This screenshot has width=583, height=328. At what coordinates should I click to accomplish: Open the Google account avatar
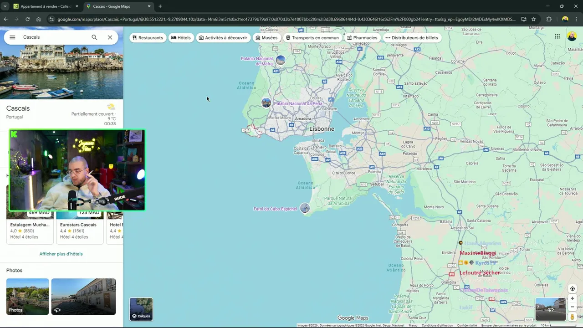[572, 36]
